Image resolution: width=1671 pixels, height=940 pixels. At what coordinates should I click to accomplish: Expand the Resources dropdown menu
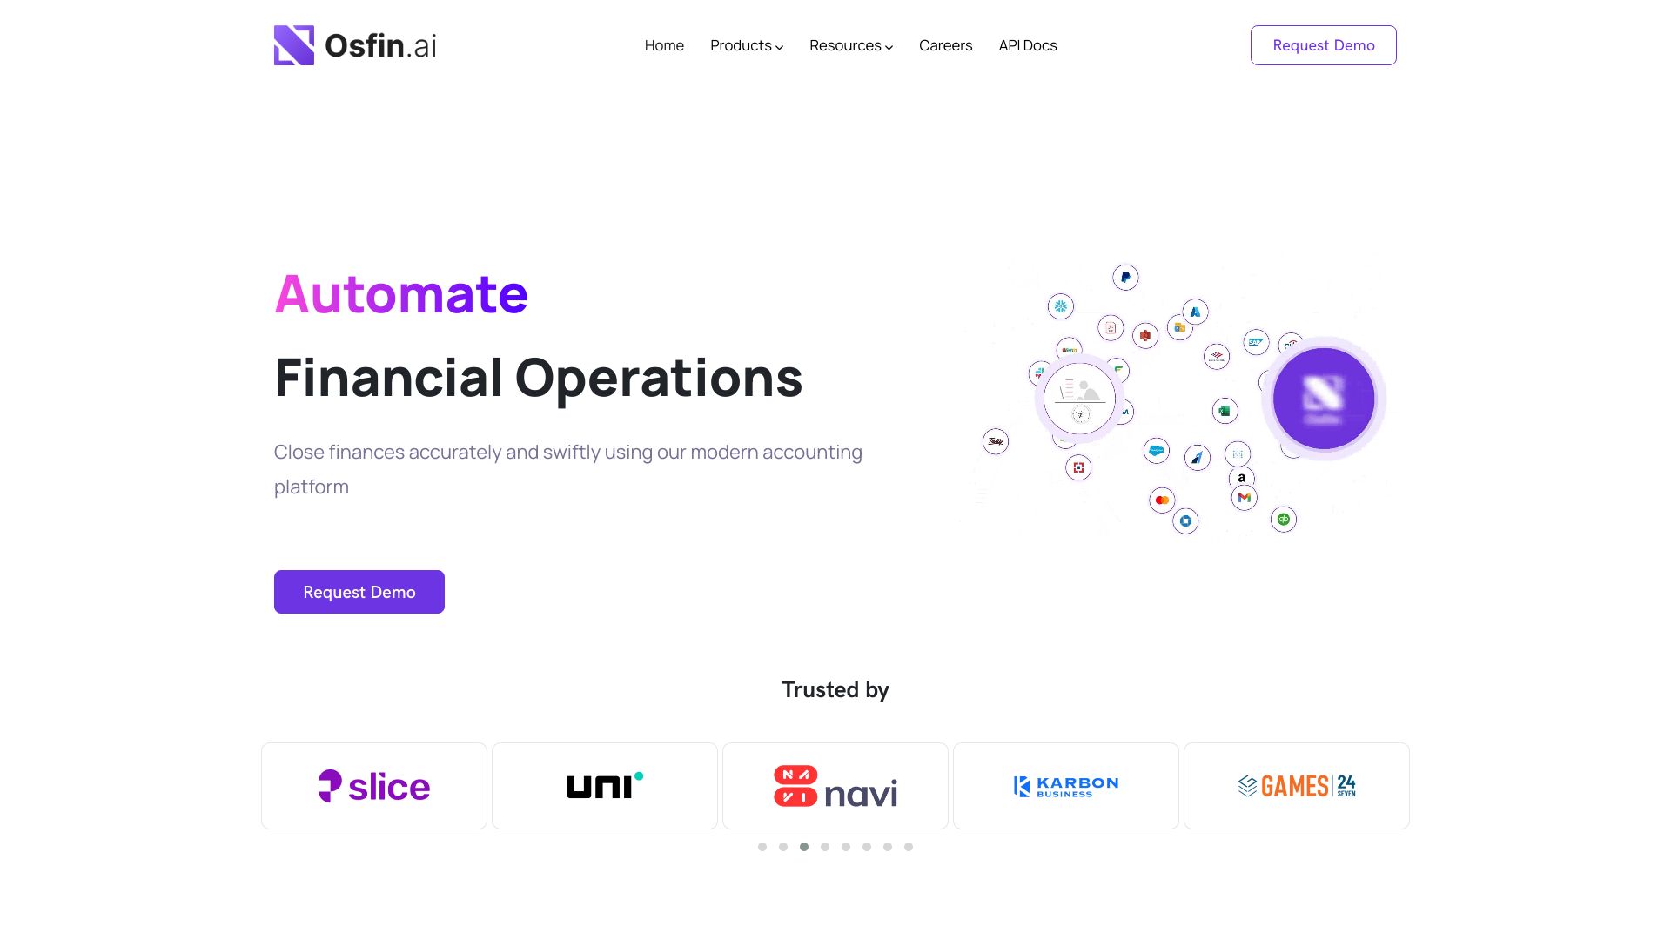(851, 44)
